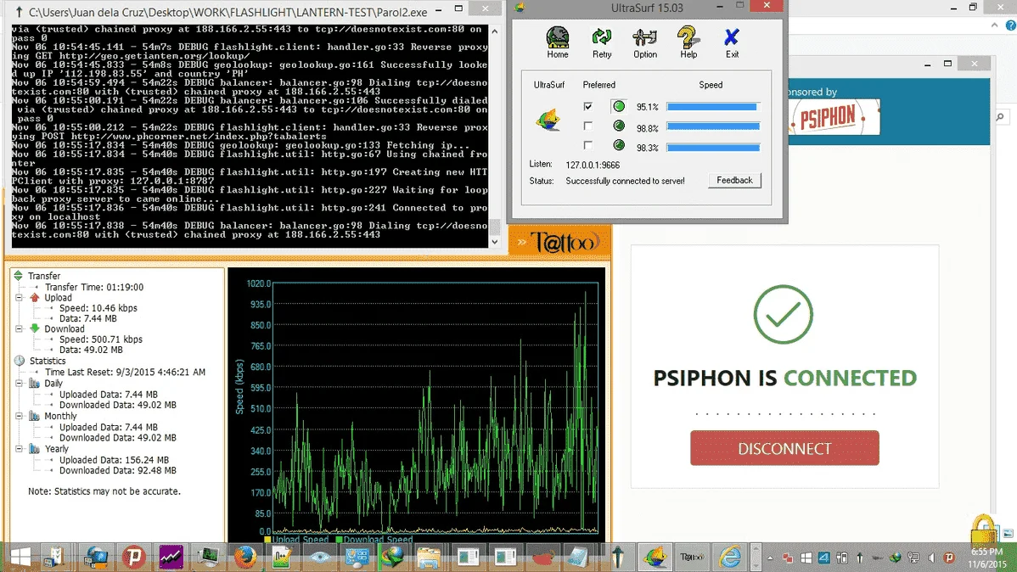This screenshot has height=572, width=1017.
Task: Click the Daily bar chart icon
Action: (x=34, y=384)
